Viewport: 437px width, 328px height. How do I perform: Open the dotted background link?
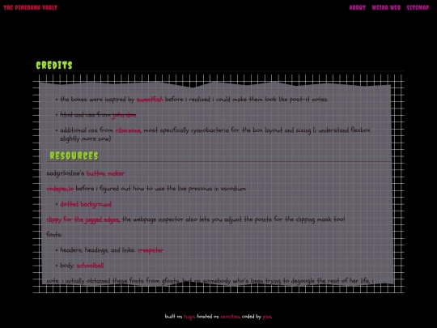pos(86,204)
